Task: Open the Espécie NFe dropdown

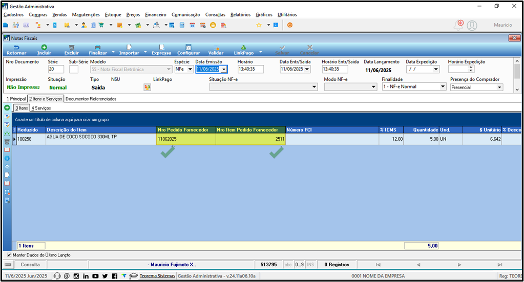Action: tap(190, 69)
